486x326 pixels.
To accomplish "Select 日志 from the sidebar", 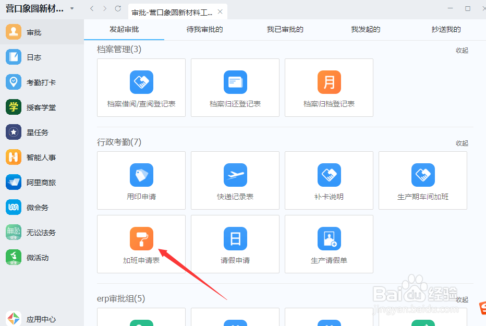I will click(x=31, y=56).
